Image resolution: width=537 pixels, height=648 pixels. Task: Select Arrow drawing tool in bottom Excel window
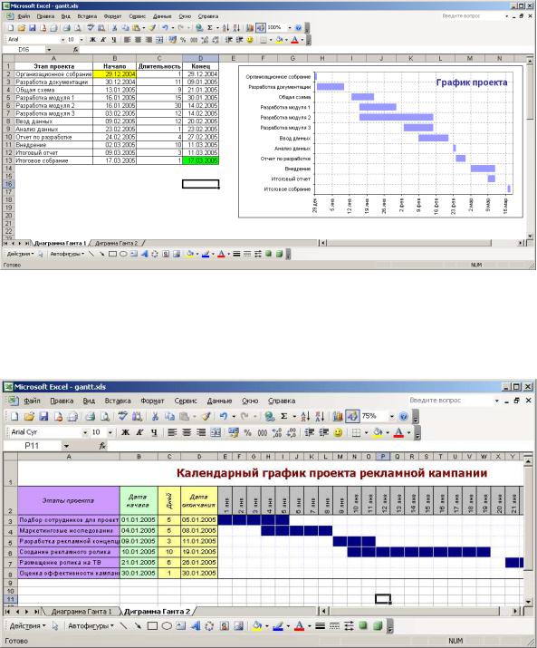(x=138, y=626)
